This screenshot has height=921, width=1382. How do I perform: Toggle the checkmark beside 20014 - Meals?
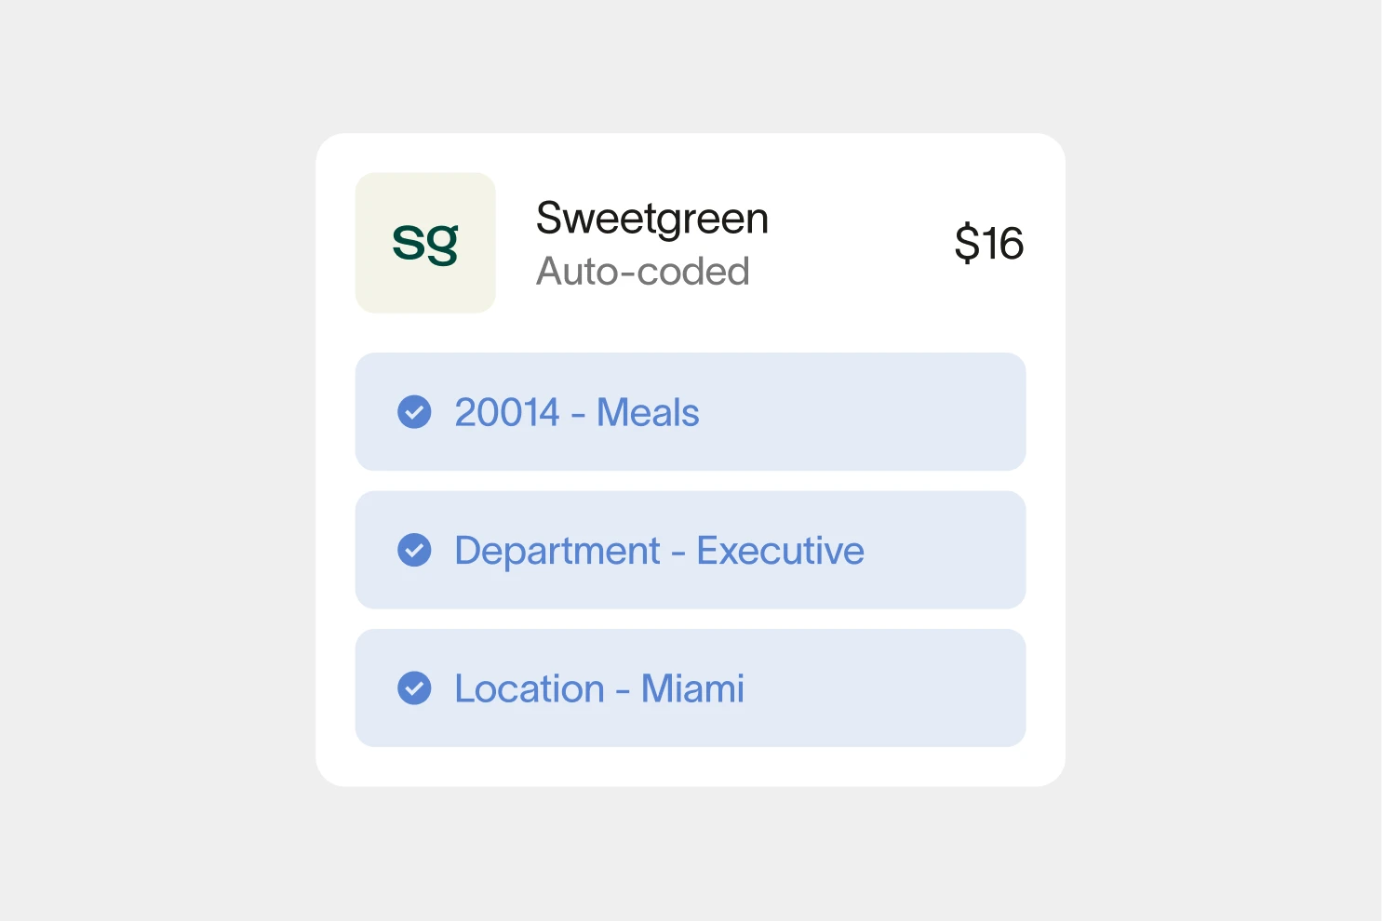414,412
